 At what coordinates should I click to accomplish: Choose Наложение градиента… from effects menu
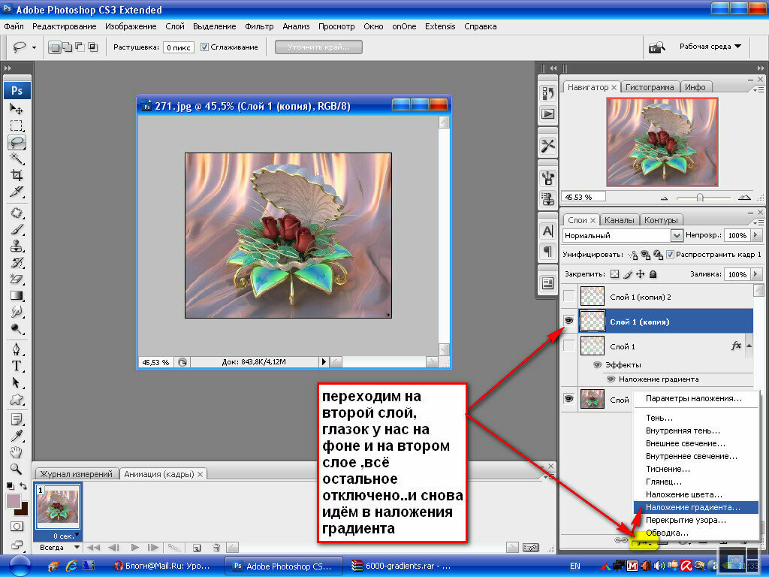695,507
